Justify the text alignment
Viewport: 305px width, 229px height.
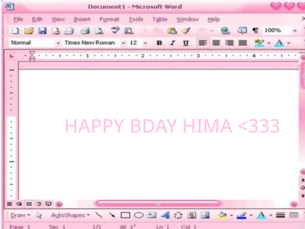(x=243, y=43)
